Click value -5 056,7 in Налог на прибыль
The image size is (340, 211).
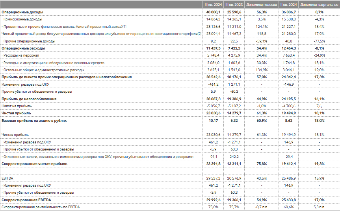(213, 106)
